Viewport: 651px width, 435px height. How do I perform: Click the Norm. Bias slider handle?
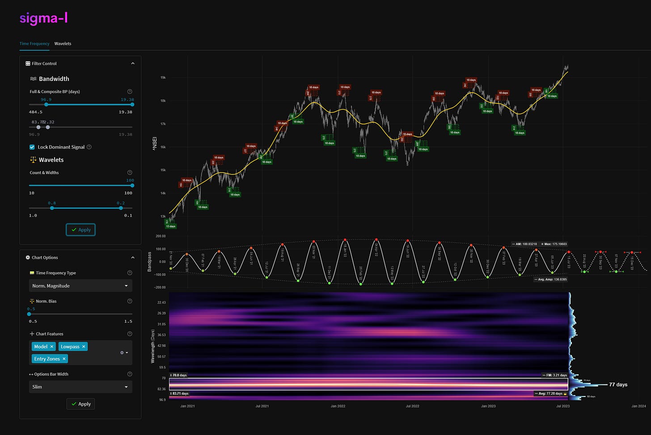coord(29,314)
